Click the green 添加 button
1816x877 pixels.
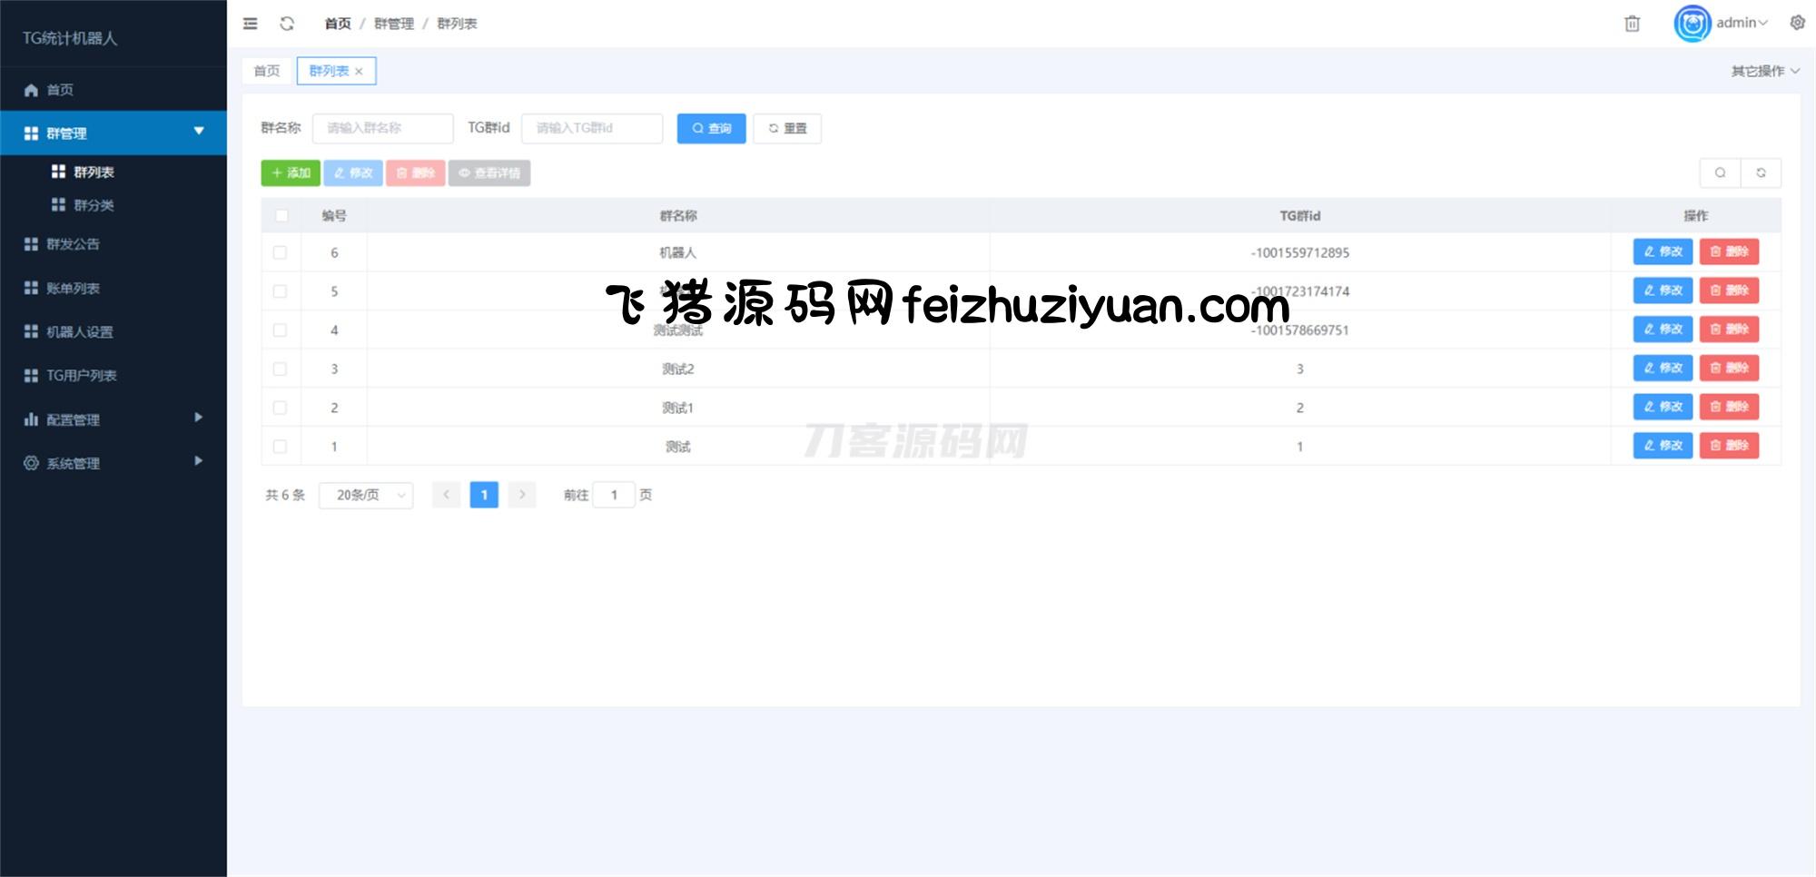click(x=291, y=172)
